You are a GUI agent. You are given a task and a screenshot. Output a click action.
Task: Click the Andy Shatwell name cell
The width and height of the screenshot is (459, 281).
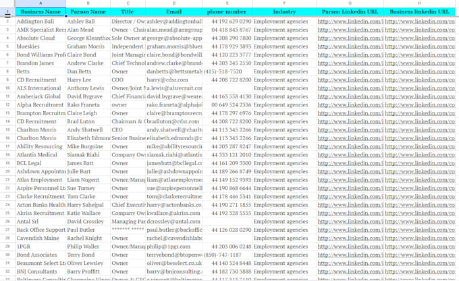pyautogui.click(x=88, y=129)
